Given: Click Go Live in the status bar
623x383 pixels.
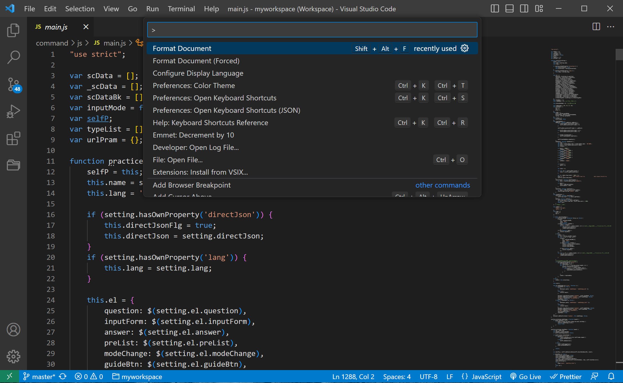Looking at the screenshot, I should 525,377.
